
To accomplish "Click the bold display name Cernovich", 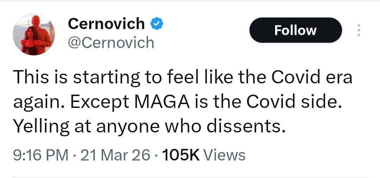I will pos(106,24).
